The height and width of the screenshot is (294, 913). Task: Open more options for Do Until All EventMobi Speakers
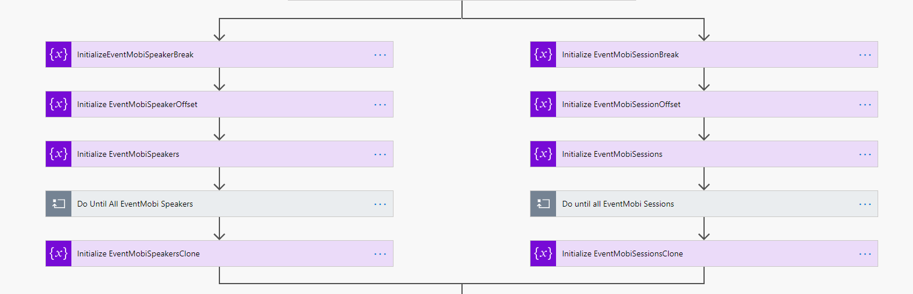point(380,204)
